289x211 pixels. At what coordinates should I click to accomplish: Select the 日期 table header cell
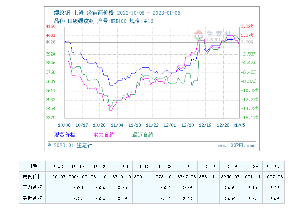(32, 166)
